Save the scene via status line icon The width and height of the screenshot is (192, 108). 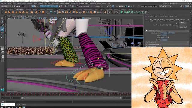pyautogui.click(x=19, y=6)
